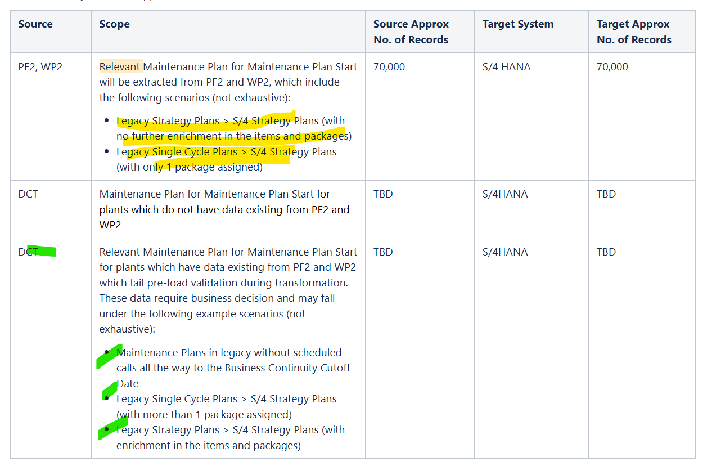Viewport: 712px width, 466px height.
Task: Click the bullet ending in no further enrichment
Action: pyautogui.click(x=233, y=128)
